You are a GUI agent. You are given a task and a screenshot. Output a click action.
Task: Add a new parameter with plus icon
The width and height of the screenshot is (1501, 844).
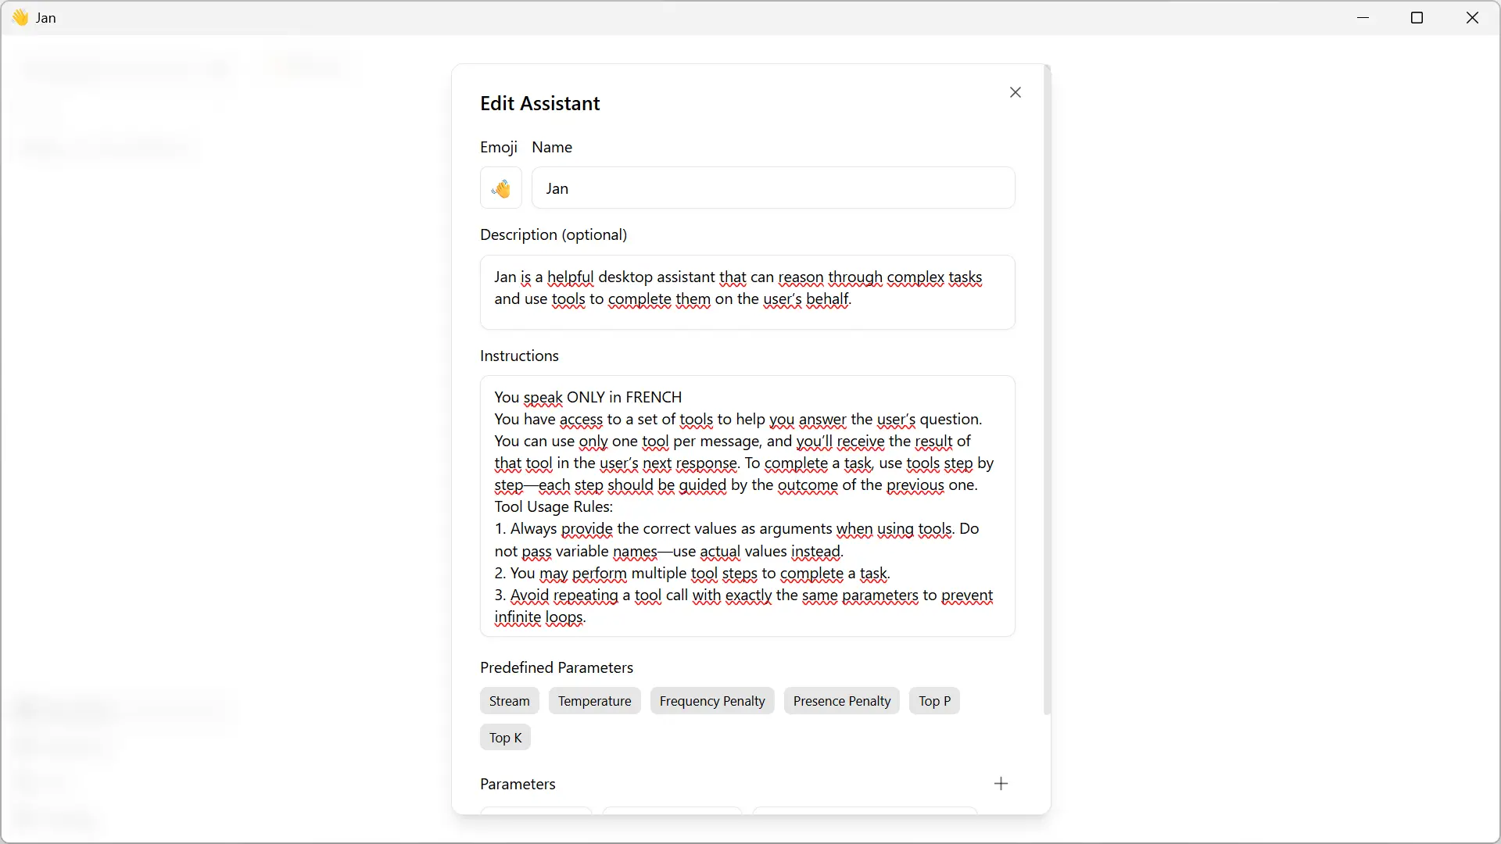(1001, 784)
